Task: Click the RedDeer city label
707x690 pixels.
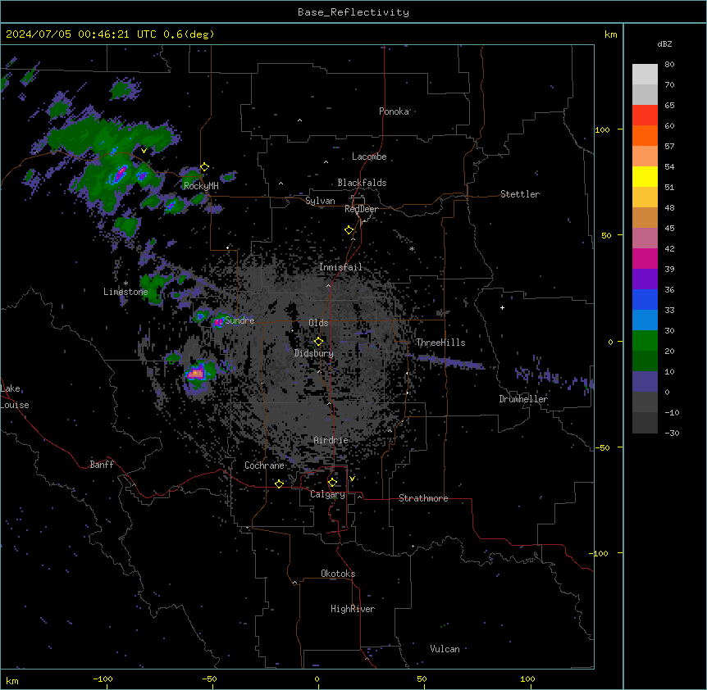Action: (x=361, y=209)
